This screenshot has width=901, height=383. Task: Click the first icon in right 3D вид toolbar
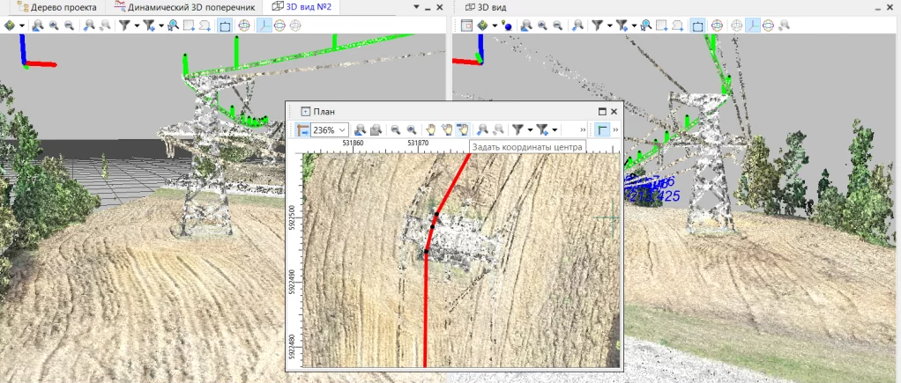click(x=468, y=26)
